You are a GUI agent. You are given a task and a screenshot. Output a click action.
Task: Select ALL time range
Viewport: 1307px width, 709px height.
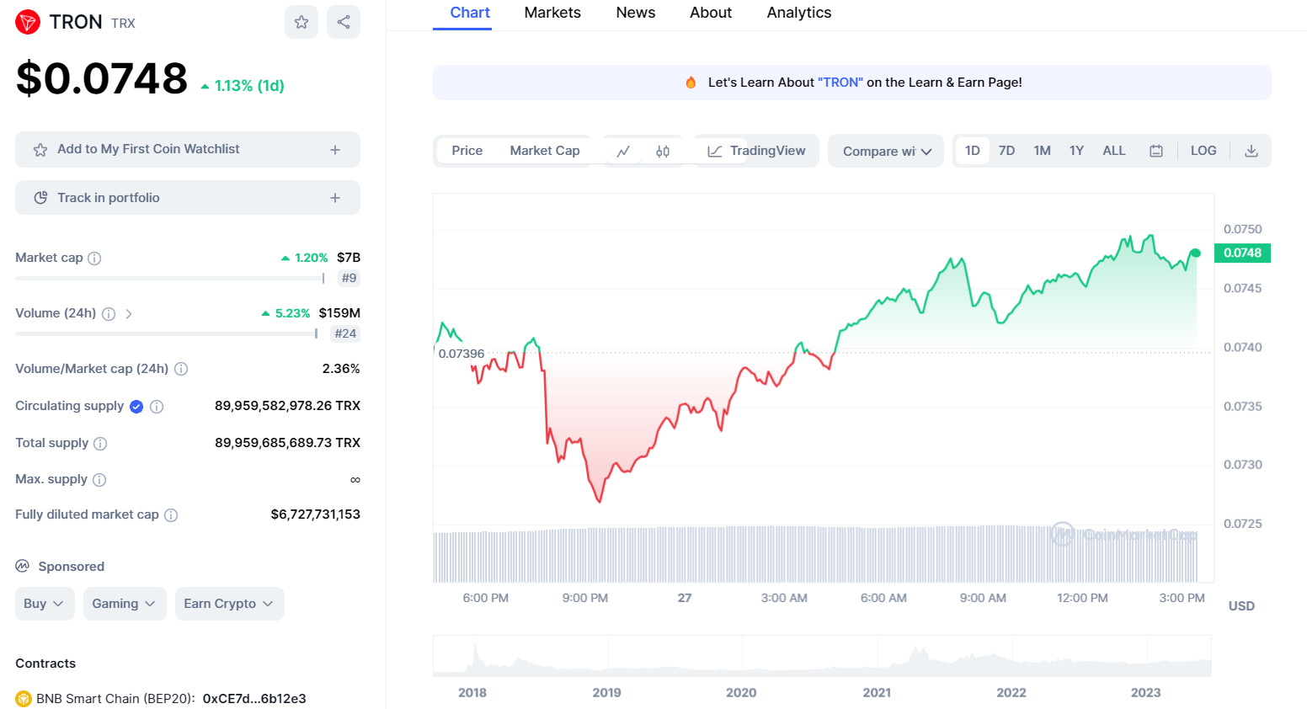point(1114,151)
